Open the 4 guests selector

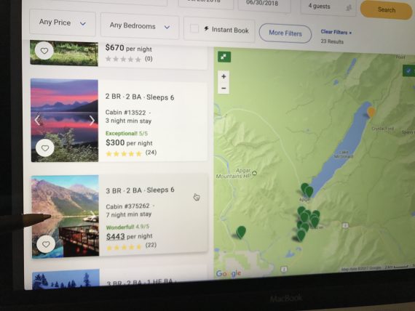328,7
